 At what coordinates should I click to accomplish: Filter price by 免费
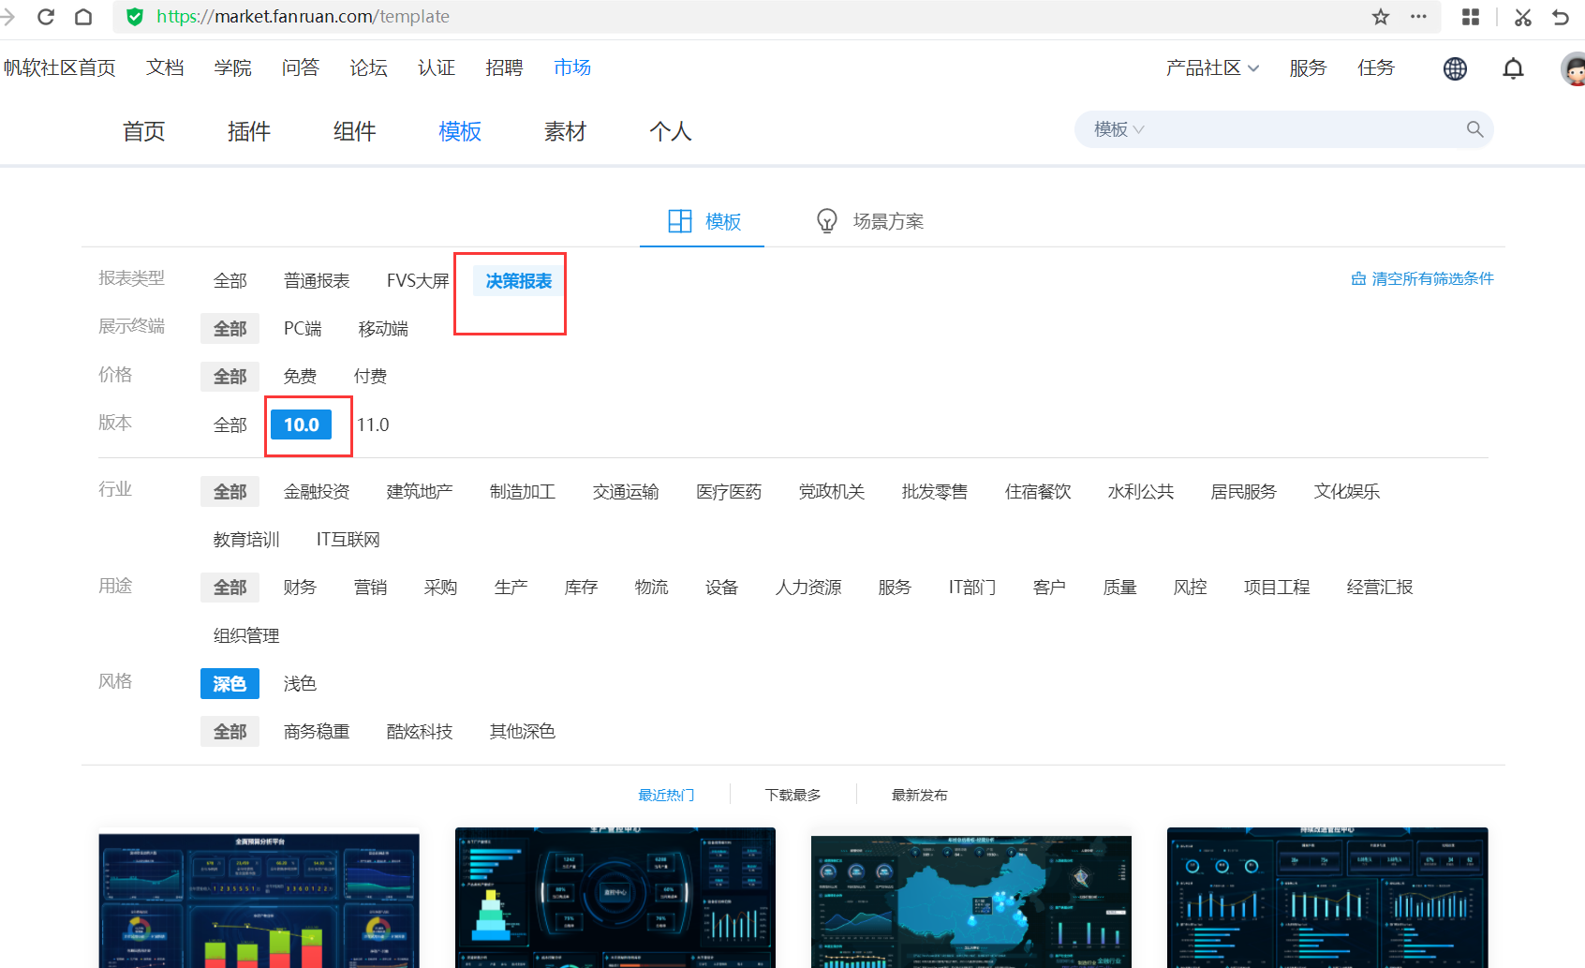click(300, 377)
